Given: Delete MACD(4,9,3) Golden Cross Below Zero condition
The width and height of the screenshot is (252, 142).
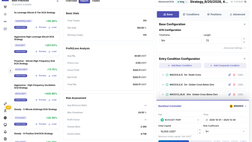Looking at the screenshot, I should point(234,85).
